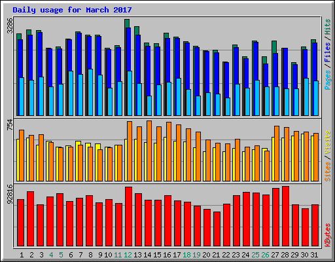Click the red KBytes bar for day 2
Screen dimensions: 335x262
point(30,219)
